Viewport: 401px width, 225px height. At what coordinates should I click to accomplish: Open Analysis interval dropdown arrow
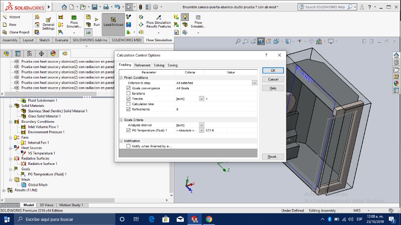201,125
